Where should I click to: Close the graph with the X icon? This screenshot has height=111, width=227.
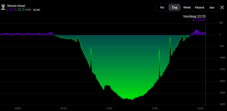click(222, 7)
